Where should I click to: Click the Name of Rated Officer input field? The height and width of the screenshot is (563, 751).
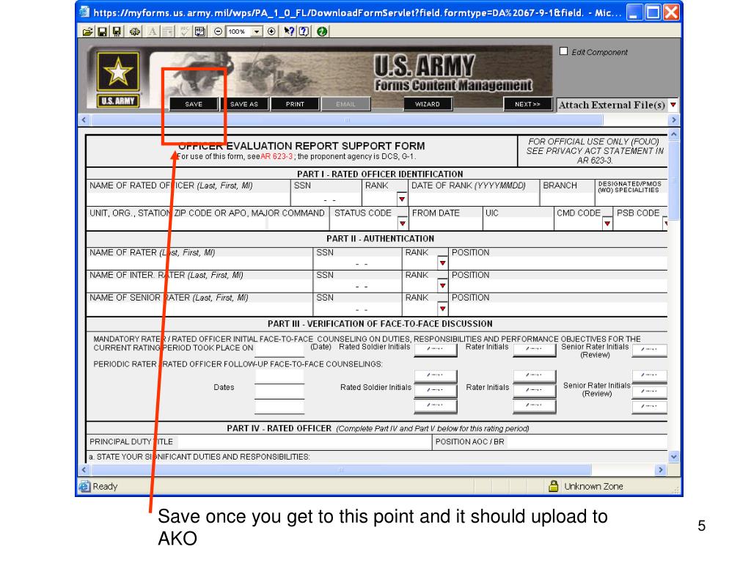(188, 199)
